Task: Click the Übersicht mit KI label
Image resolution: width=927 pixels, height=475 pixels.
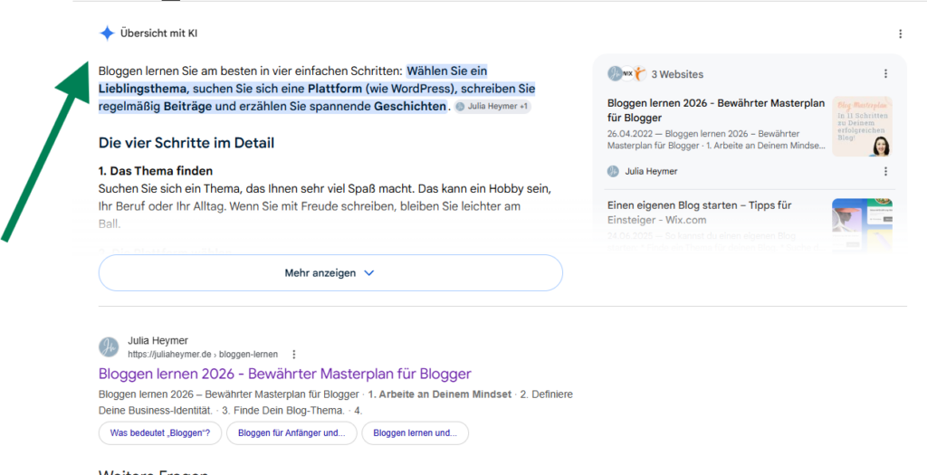Action: pyautogui.click(x=159, y=33)
